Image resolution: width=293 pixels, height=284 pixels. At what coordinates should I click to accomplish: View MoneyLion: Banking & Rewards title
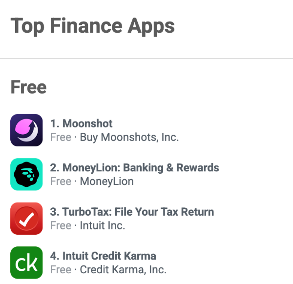coord(135,168)
